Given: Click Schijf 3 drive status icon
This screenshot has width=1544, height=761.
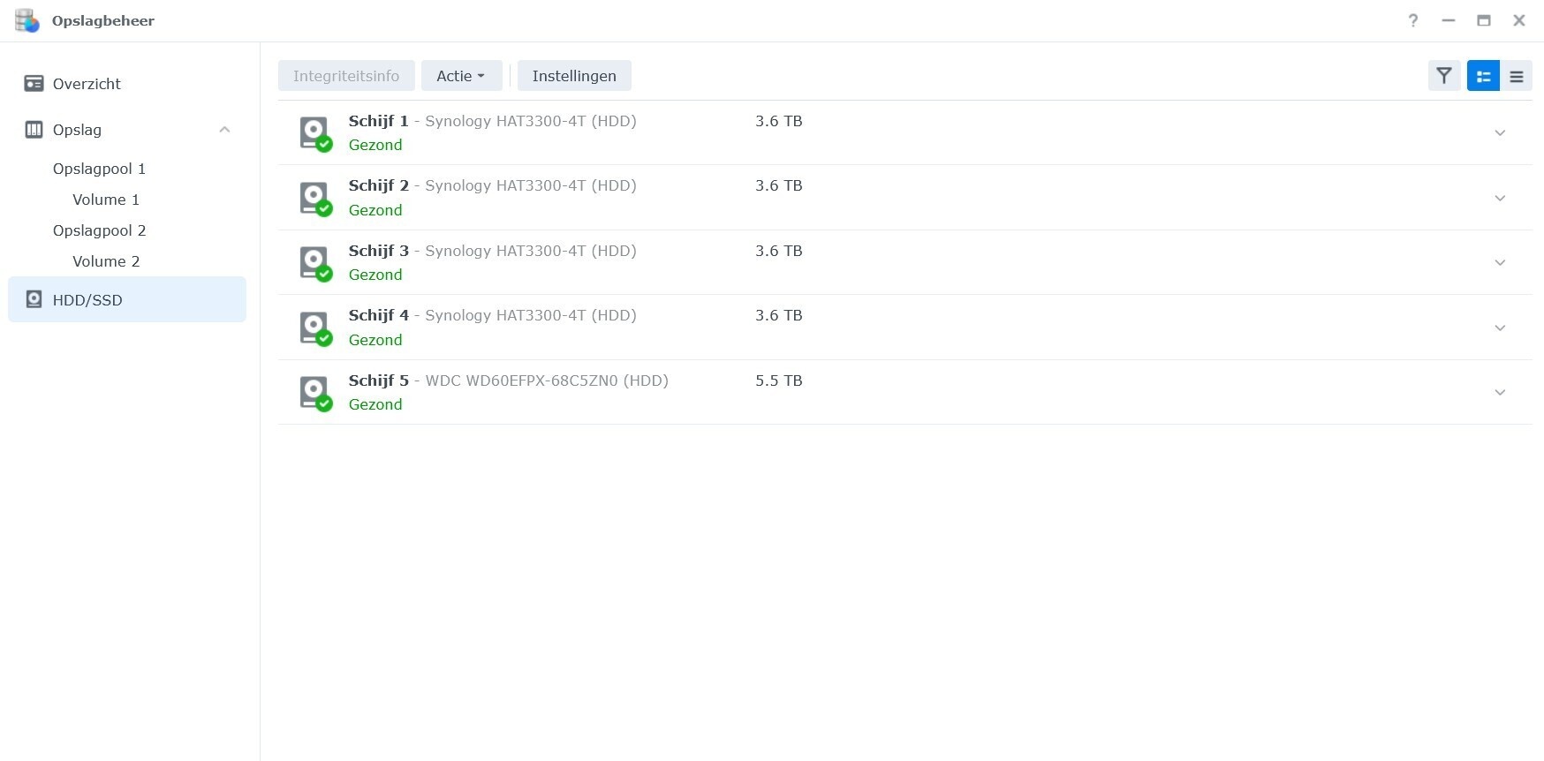Looking at the screenshot, I should click(314, 262).
